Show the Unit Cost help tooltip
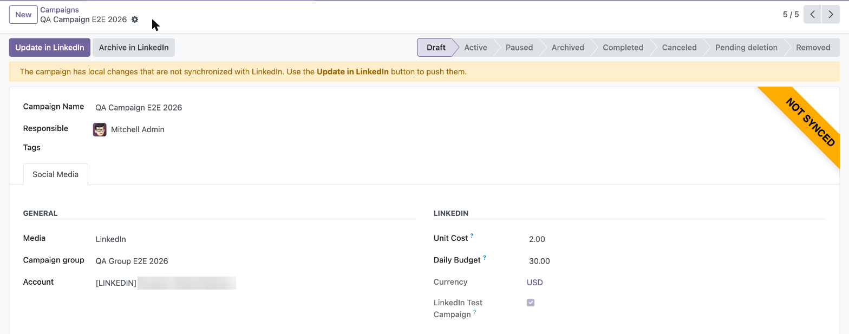 click(x=472, y=236)
